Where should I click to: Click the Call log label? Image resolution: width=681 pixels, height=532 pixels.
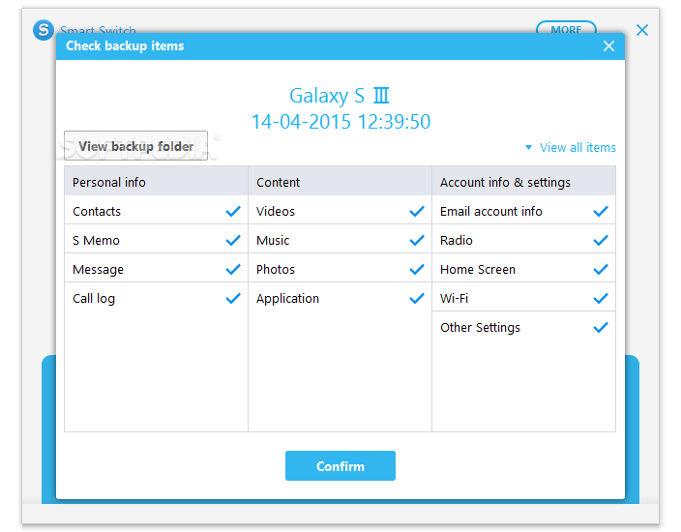94,299
